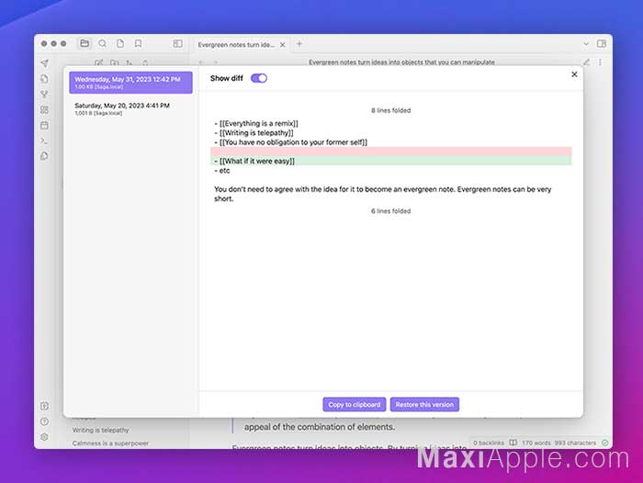The width and height of the screenshot is (643, 483).
Task: Open a new tab with the plus icon
Action: click(x=299, y=44)
